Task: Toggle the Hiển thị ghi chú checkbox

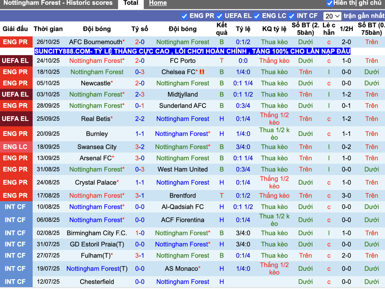Action: click(x=330, y=3)
